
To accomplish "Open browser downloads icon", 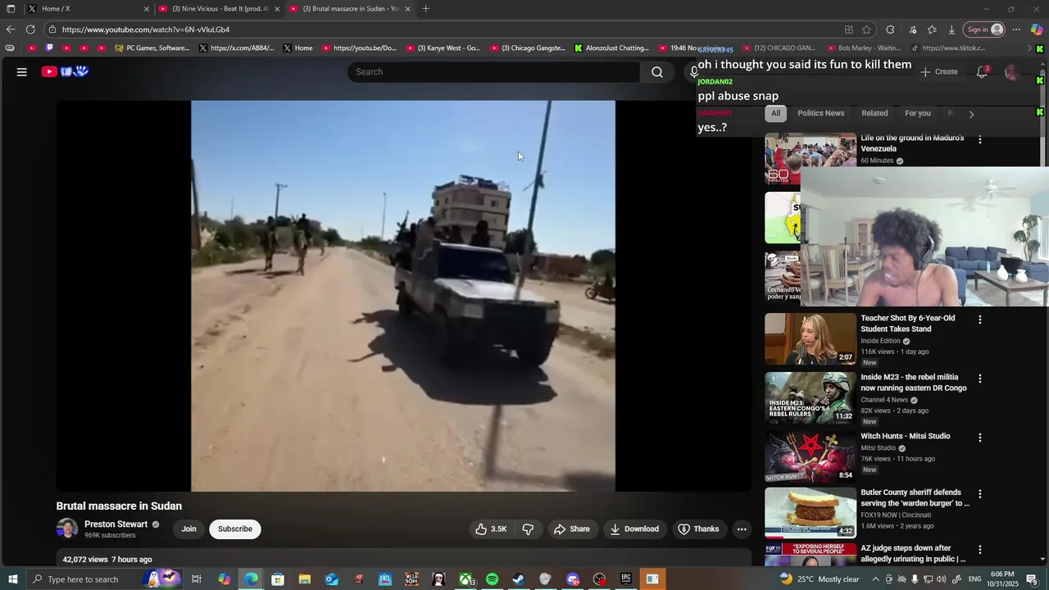I will pos(951,29).
